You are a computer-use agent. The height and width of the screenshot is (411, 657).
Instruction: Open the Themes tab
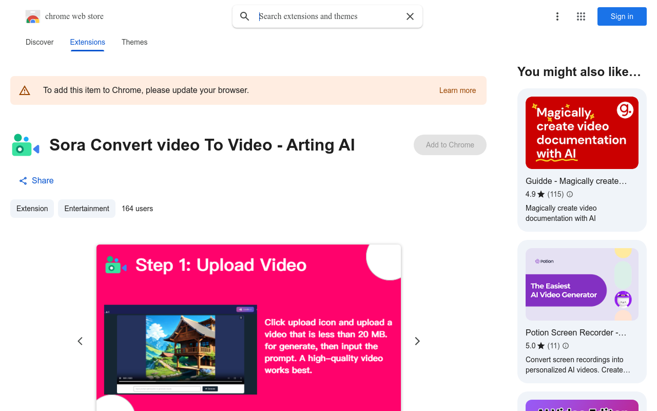pos(134,42)
